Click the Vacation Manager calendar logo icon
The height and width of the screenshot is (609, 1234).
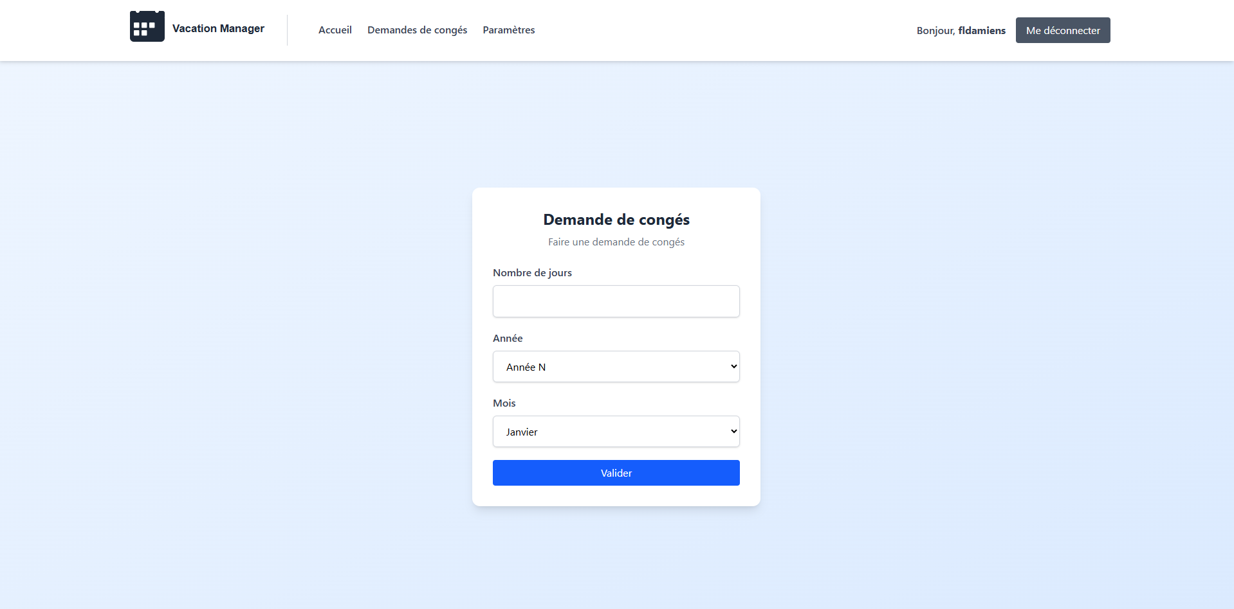point(147,27)
